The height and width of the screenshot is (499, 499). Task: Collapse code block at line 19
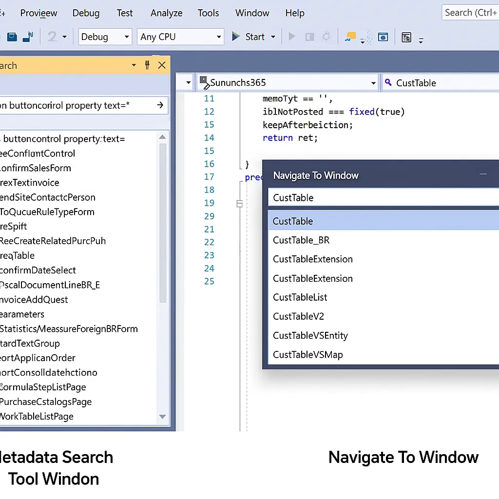click(239, 204)
